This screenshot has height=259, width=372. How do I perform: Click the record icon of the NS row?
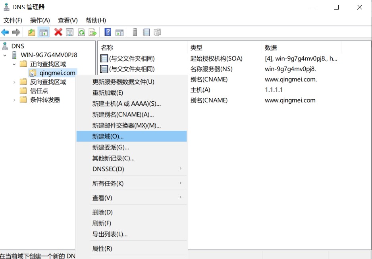click(104, 69)
